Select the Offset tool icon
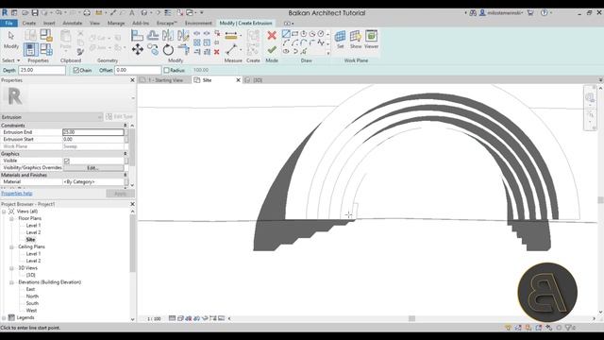604x340 pixels. [153, 36]
